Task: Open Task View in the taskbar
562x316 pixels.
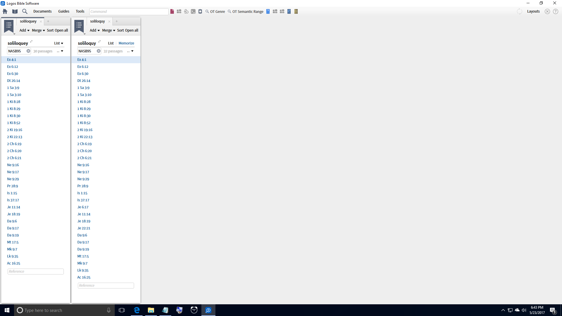Action: [x=122, y=310]
